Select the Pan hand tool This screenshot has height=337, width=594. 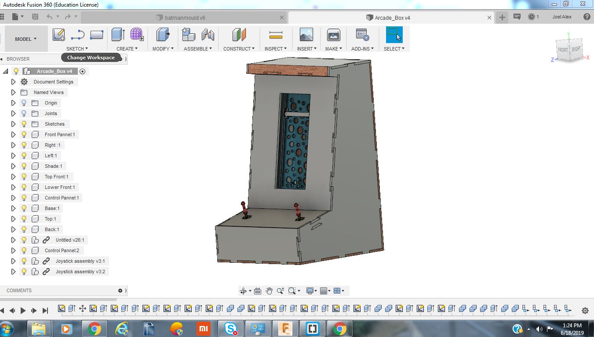[x=269, y=291]
